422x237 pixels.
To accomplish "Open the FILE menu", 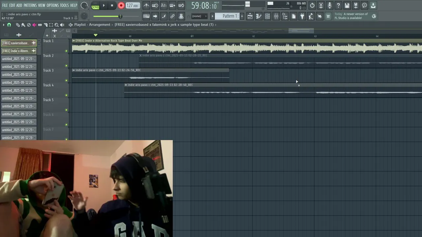I will click(5, 5).
